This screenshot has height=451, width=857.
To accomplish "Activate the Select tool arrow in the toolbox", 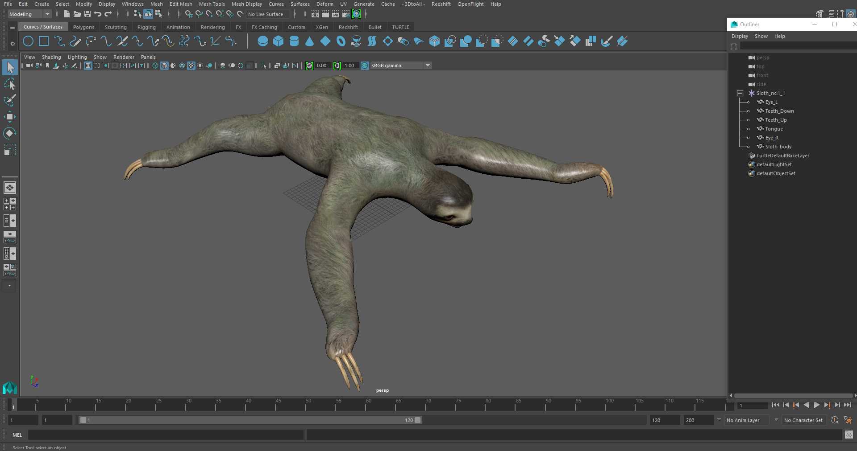I will click(x=10, y=67).
